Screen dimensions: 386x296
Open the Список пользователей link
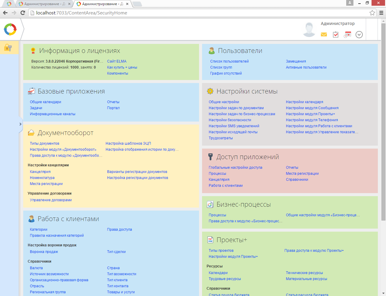point(229,61)
